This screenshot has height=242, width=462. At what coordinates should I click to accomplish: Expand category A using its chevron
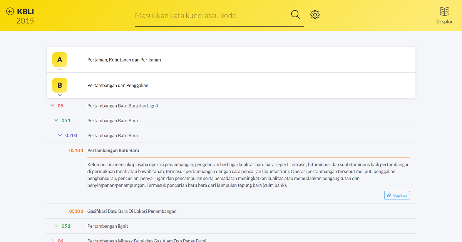(60, 70)
